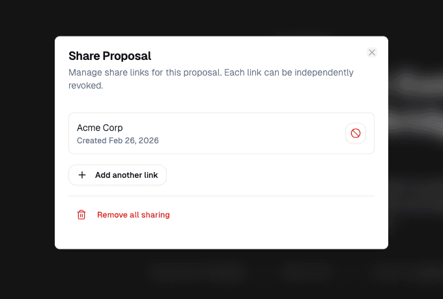This screenshot has height=299, width=443.
Task: Click the trash icon beside Remove all sharing
Action: click(81, 214)
